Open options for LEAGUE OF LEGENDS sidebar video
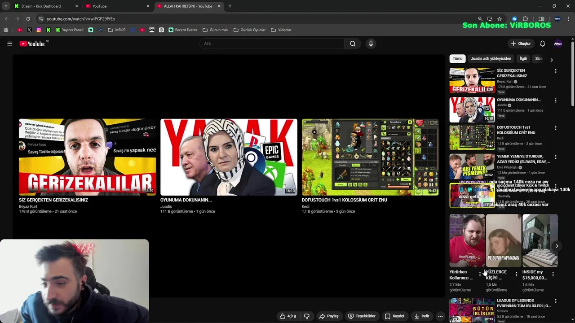 (556, 301)
